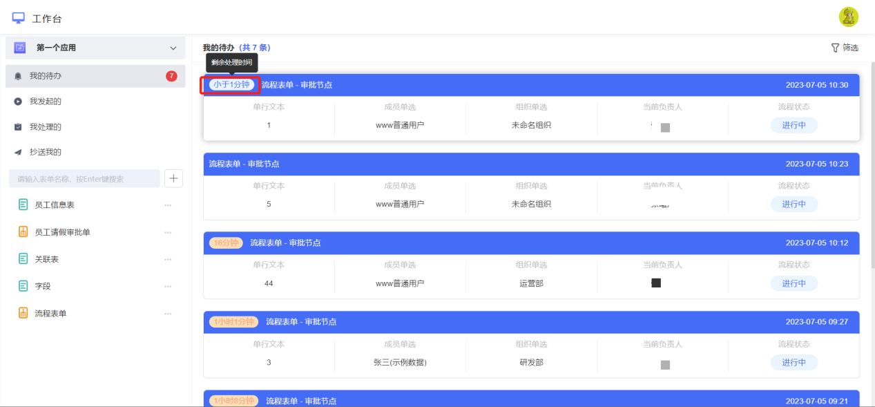This screenshot has height=407, width=875.
Task: Open more options for 关联表
Action: [168, 259]
